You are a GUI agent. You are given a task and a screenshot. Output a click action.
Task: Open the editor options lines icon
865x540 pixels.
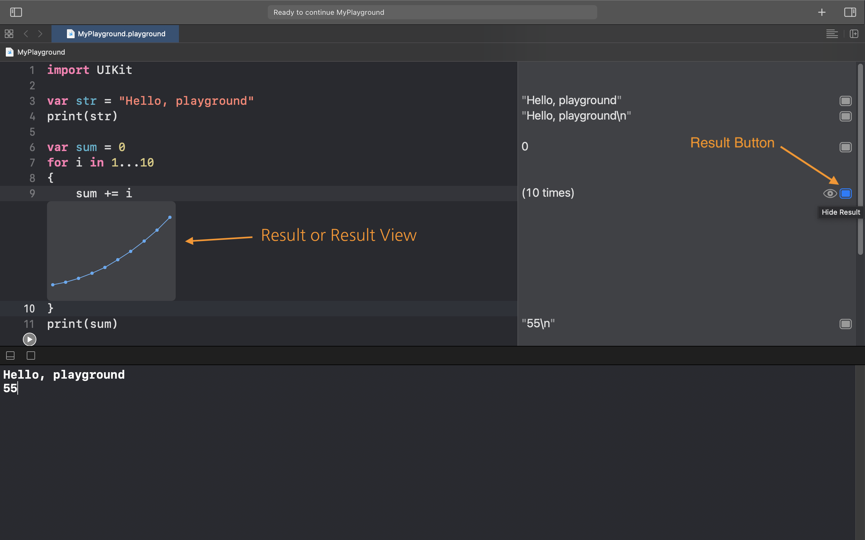point(832,34)
